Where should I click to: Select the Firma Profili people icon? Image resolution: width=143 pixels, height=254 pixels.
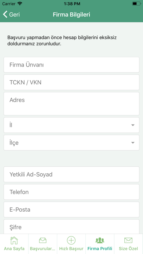100,240
